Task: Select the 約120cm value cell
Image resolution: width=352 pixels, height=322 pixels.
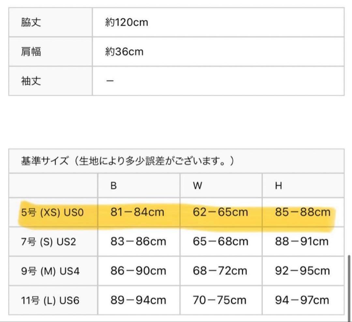Action: point(126,22)
